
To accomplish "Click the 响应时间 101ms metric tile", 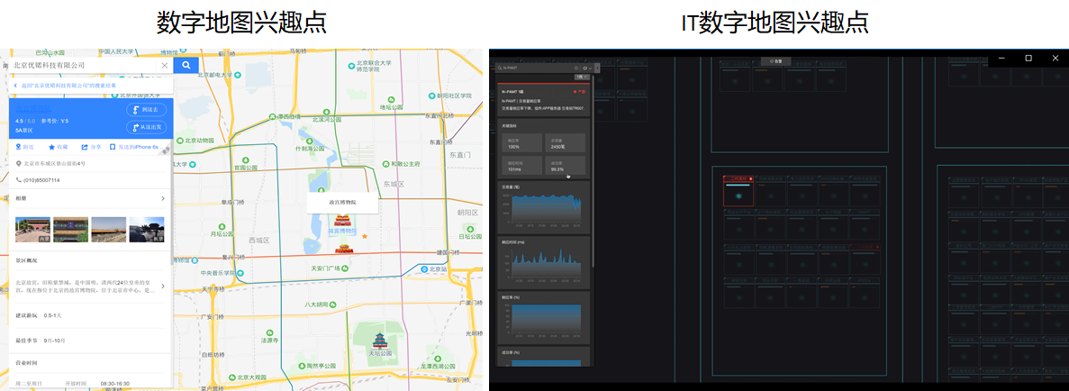I will (522, 166).
